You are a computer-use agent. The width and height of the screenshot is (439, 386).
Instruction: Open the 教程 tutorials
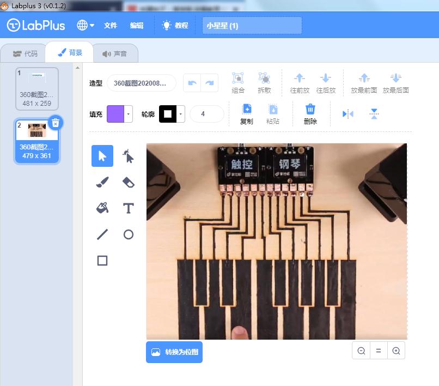pyautogui.click(x=175, y=26)
